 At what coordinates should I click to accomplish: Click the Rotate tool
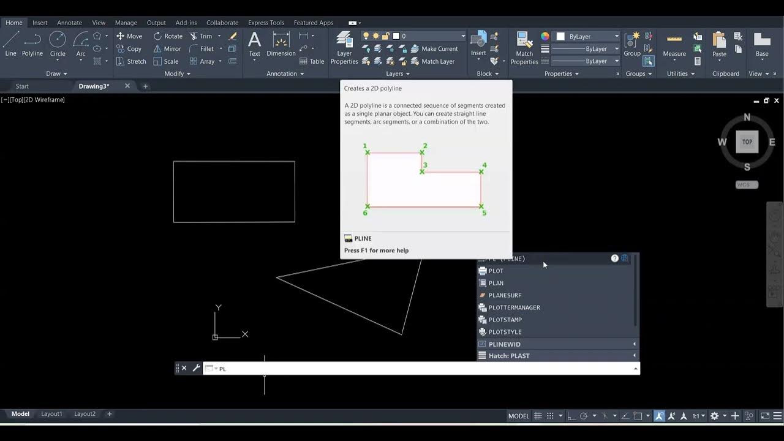click(x=168, y=36)
